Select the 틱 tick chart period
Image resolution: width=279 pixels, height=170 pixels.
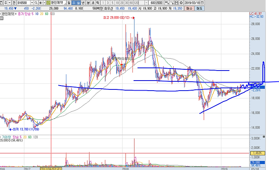pyautogui.click(x=98, y=3)
